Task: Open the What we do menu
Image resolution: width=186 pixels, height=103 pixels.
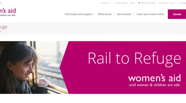Action: (105, 14)
